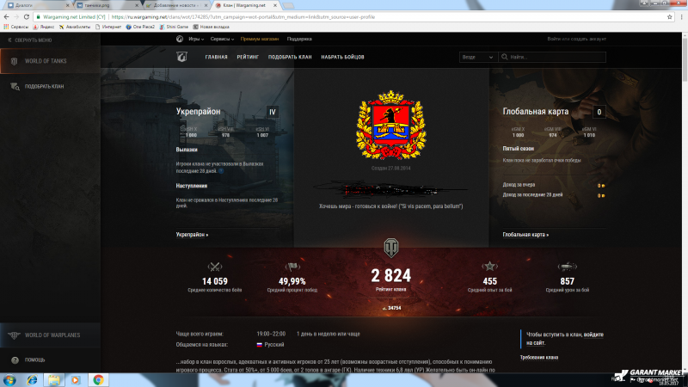Click the World of Tanks emblem above rating
The image size is (688, 387).
click(391, 248)
